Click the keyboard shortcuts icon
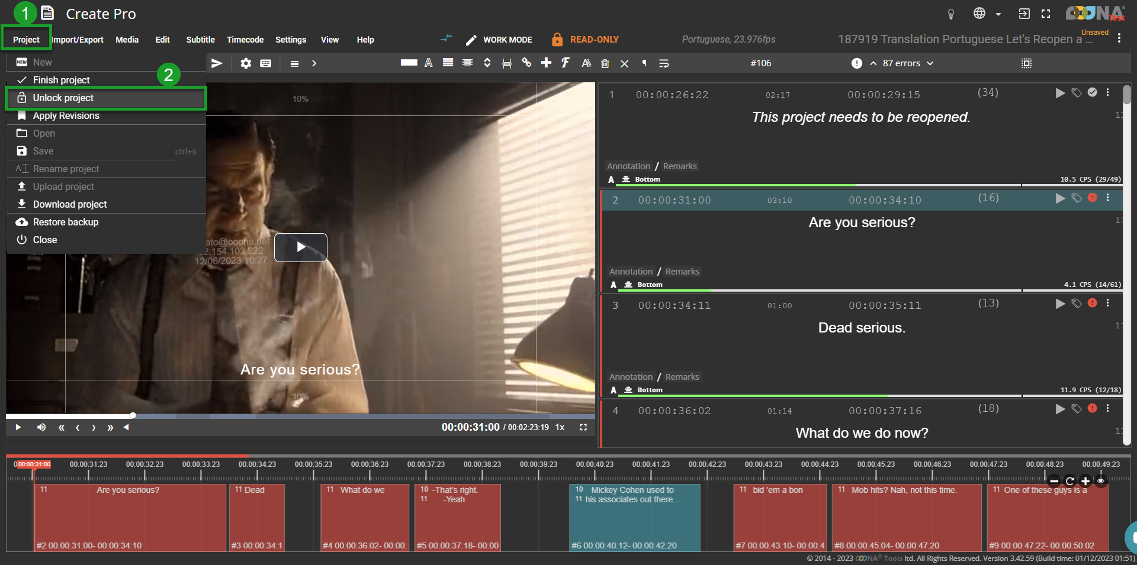Viewport: 1137px width, 565px height. click(266, 63)
